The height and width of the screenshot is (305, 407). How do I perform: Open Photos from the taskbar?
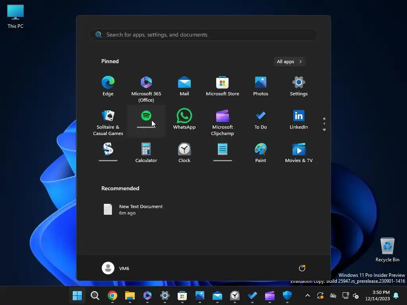click(x=200, y=295)
